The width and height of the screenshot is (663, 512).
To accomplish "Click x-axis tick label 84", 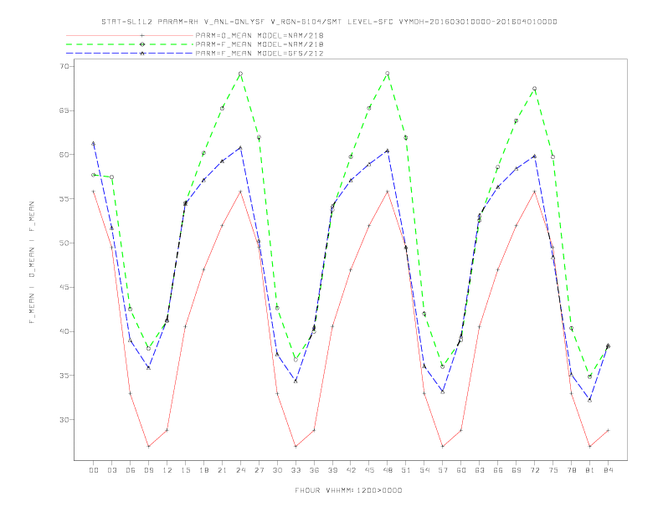I will [x=608, y=470].
